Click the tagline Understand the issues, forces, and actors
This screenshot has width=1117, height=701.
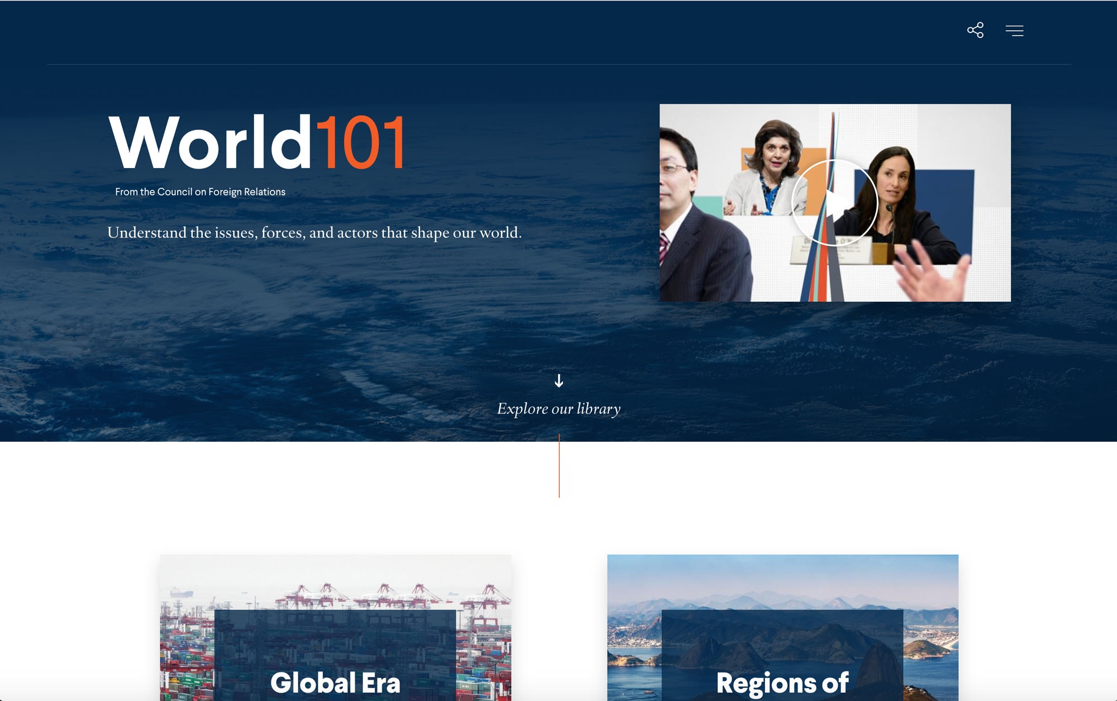pyautogui.click(x=314, y=232)
